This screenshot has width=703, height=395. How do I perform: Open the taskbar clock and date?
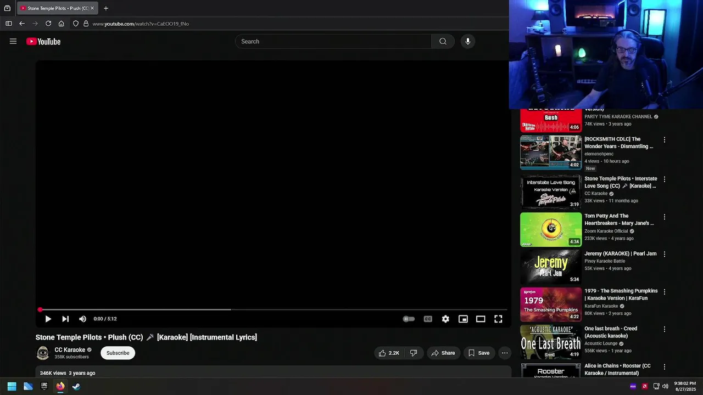685,386
